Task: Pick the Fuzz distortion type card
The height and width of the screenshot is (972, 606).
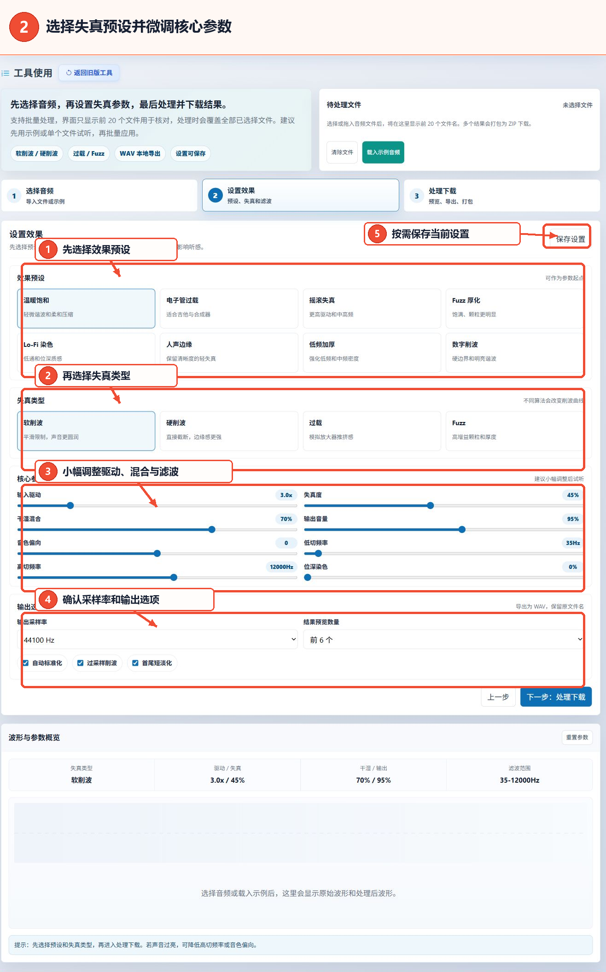Action: 515,431
